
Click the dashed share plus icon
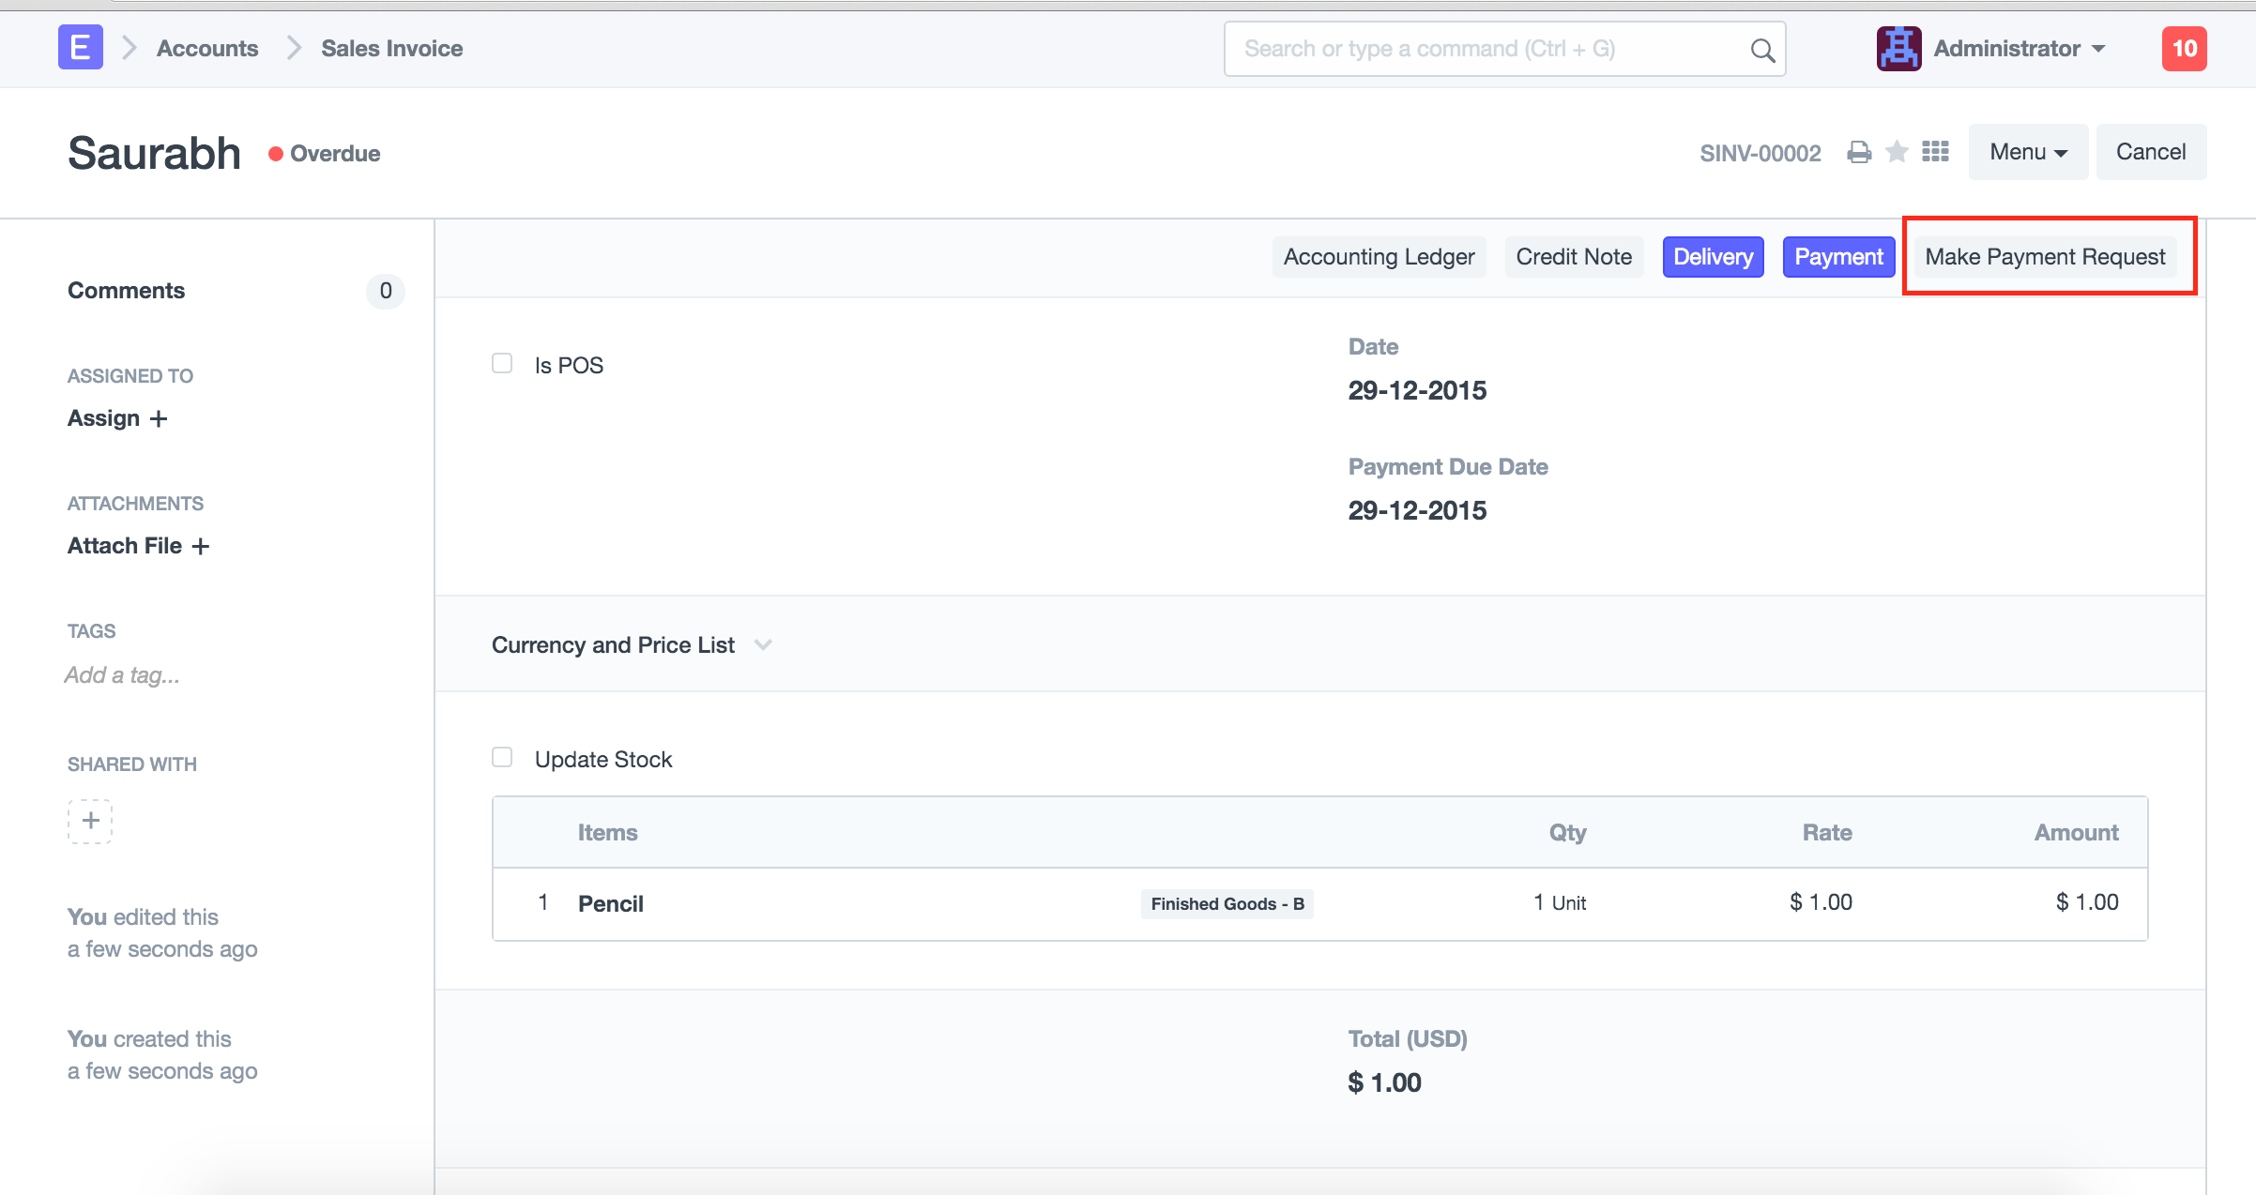[x=90, y=821]
